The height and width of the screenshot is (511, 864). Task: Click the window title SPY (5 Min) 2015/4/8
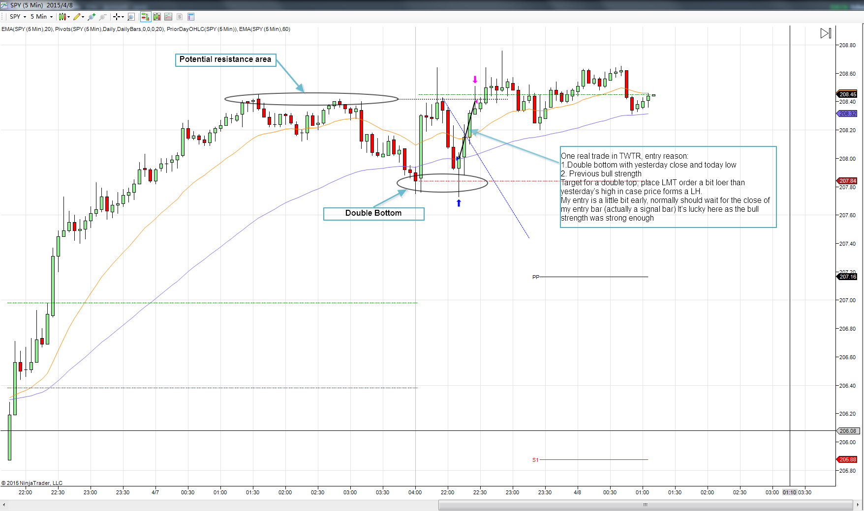click(x=41, y=5)
